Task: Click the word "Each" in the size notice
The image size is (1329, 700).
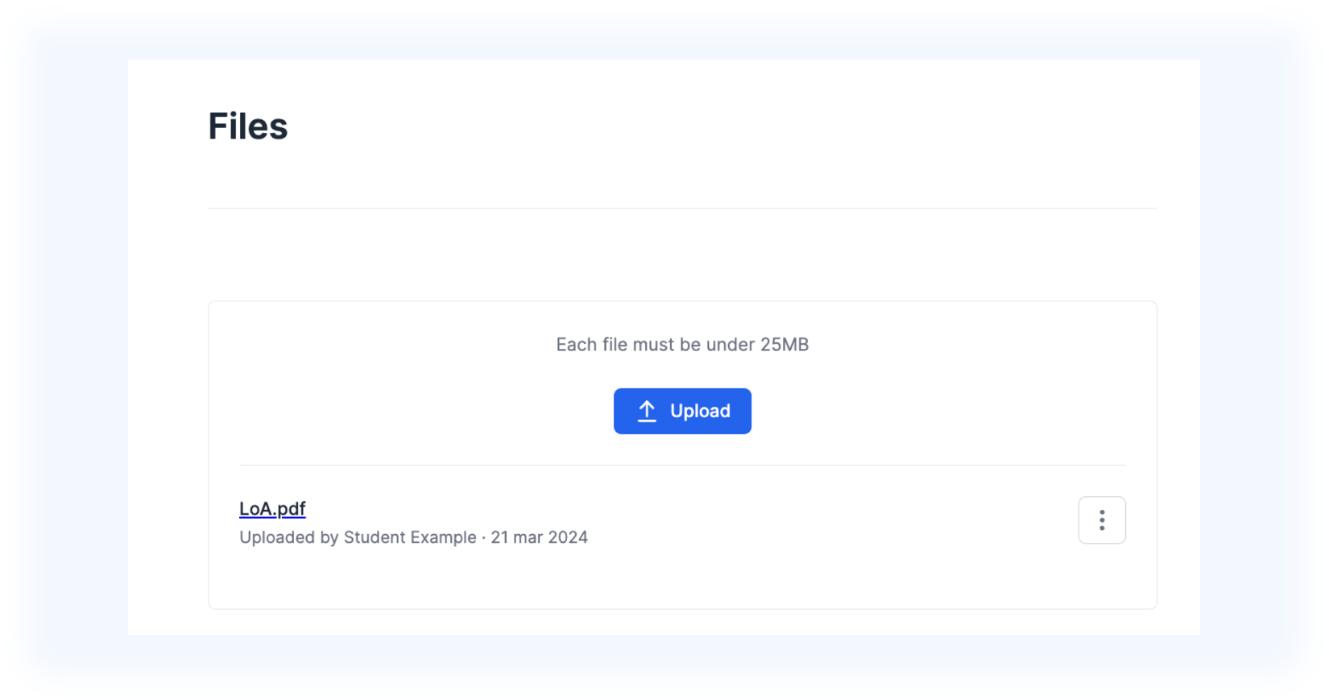Action: point(576,345)
